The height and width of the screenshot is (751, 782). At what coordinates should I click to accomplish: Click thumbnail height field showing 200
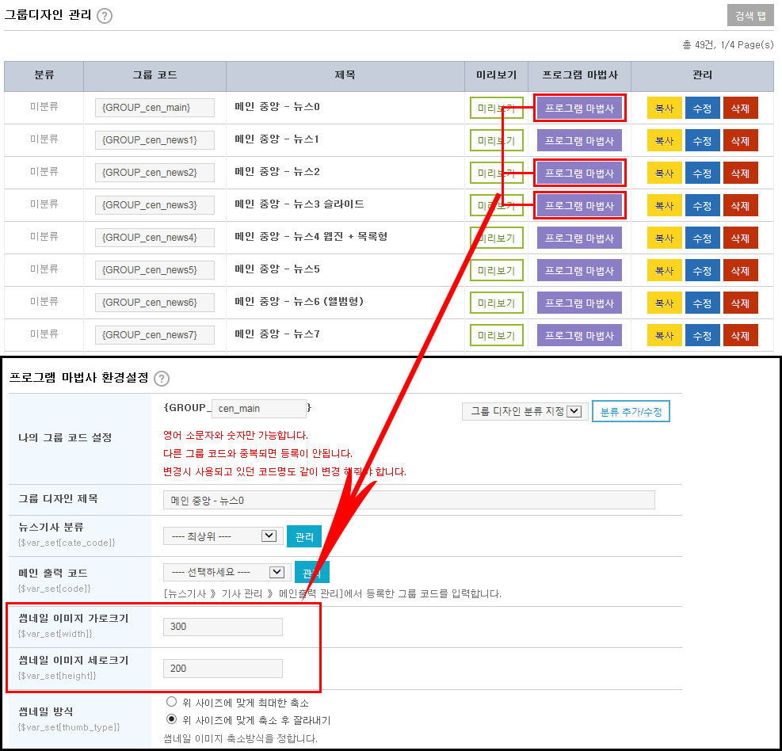223,669
